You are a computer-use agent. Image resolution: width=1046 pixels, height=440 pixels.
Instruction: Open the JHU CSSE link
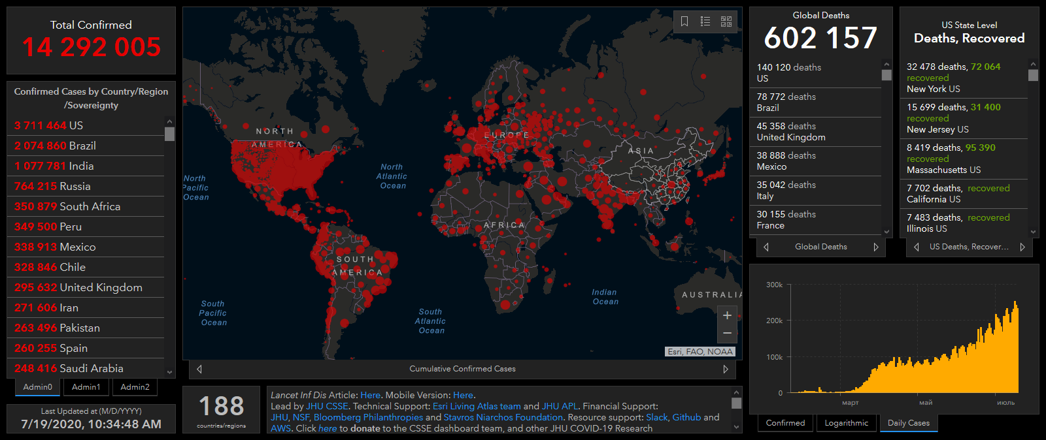coord(327,406)
